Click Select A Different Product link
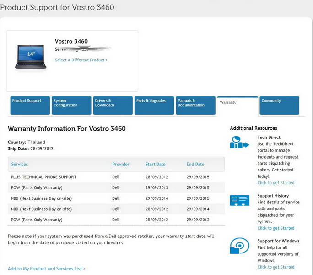Image resolution: width=313 pixels, height=275 pixels. pyautogui.click(x=81, y=60)
